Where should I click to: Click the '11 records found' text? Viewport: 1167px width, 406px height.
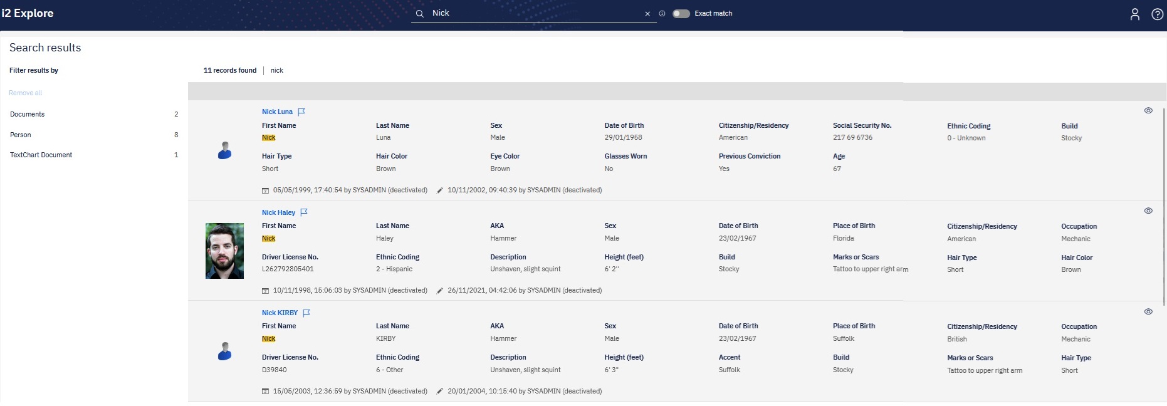pos(230,70)
